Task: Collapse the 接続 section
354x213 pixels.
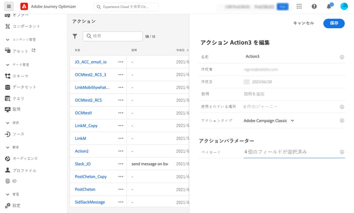Action: (x=8, y=123)
